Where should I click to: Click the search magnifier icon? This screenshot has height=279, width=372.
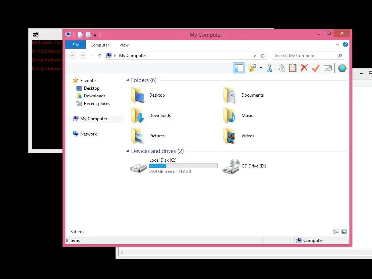(x=340, y=56)
